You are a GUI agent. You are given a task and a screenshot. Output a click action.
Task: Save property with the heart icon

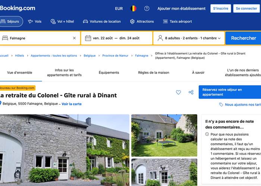[178, 92]
